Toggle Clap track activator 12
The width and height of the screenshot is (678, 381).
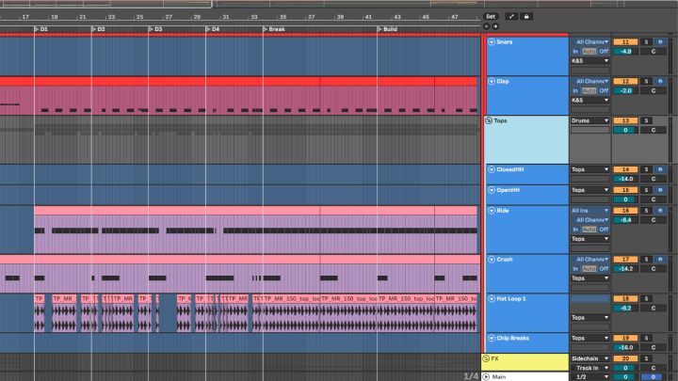(x=625, y=81)
